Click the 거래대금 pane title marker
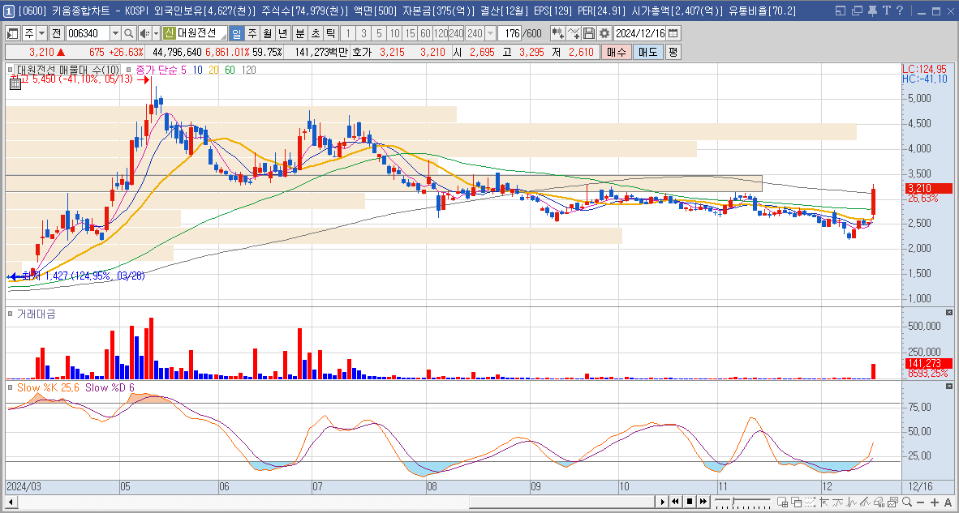 (11, 314)
